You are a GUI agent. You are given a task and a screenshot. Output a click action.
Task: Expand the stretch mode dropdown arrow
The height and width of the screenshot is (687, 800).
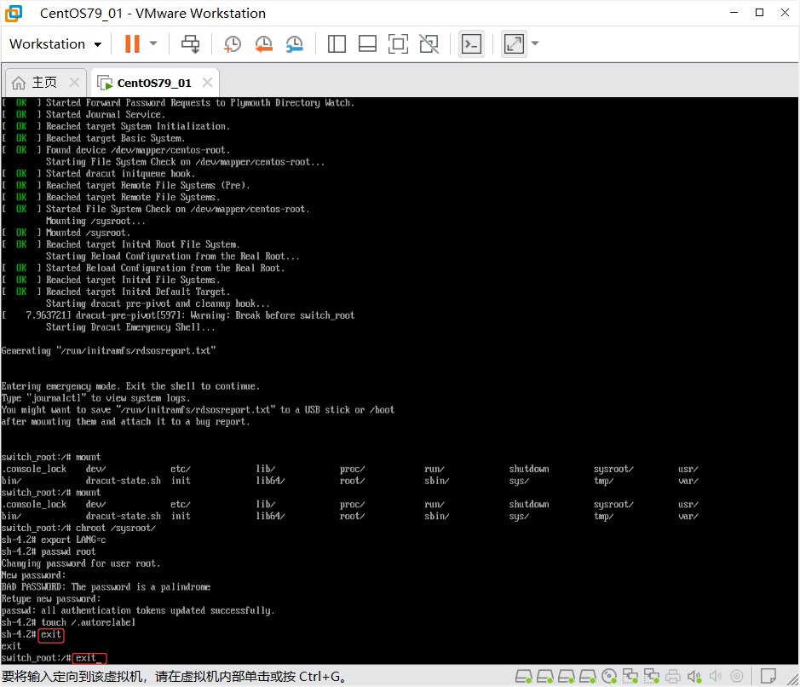coord(535,43)
